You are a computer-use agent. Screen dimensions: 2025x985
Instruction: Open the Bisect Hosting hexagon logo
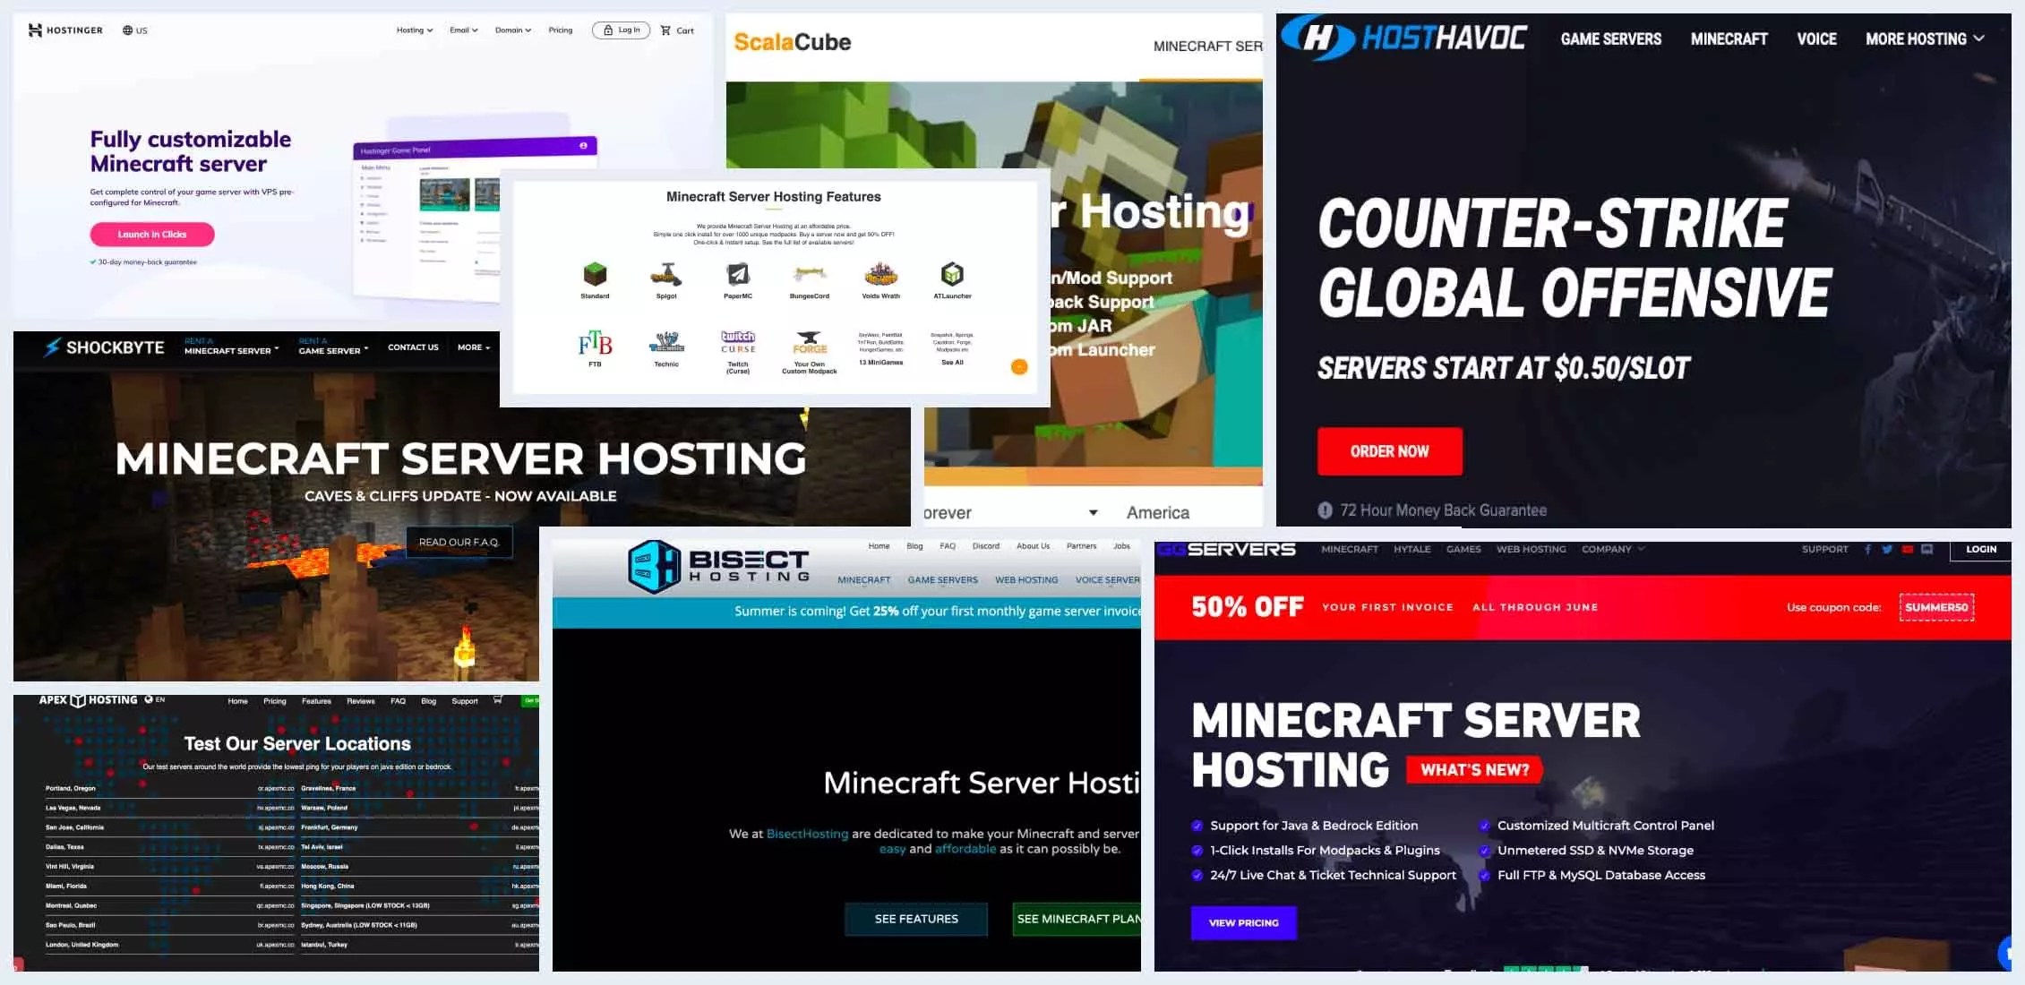click(654, 567)
